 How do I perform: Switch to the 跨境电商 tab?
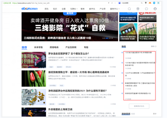(54, 47)
